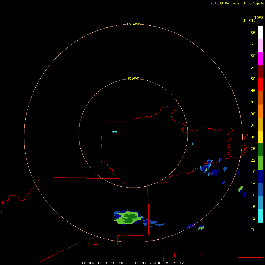Click the 50 NMI range ring label
This screenshot has width=265, height=265.
(133, 79)
